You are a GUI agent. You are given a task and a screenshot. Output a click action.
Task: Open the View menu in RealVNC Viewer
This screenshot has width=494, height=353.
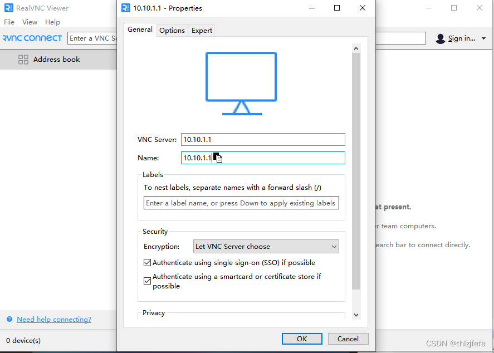pos(30,22)
